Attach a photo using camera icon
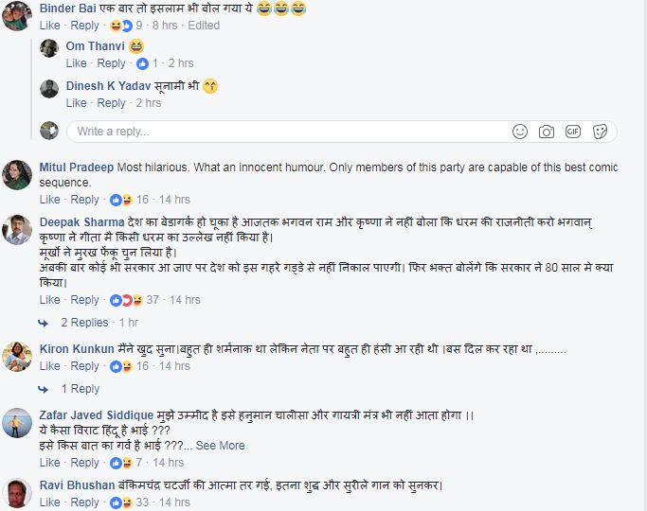The height and width of the screenshot is (511, 647). coord(546,132)
